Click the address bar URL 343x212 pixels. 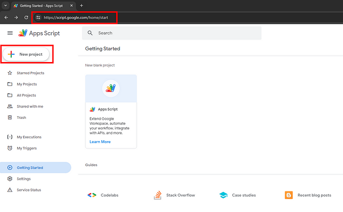[75, 18]
